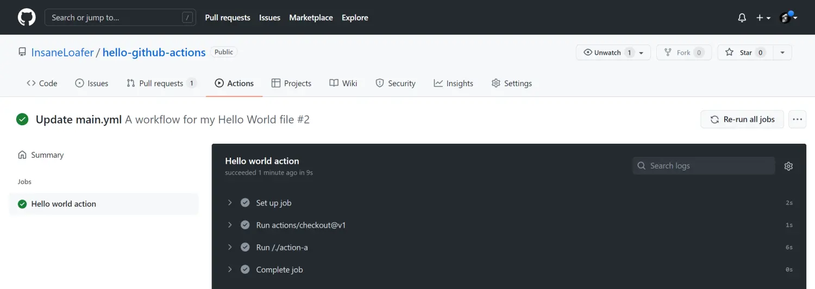Expand the Run actions/checkout@v1 step
This screenshot has height=289, width=815.
(x=230, y=225)
